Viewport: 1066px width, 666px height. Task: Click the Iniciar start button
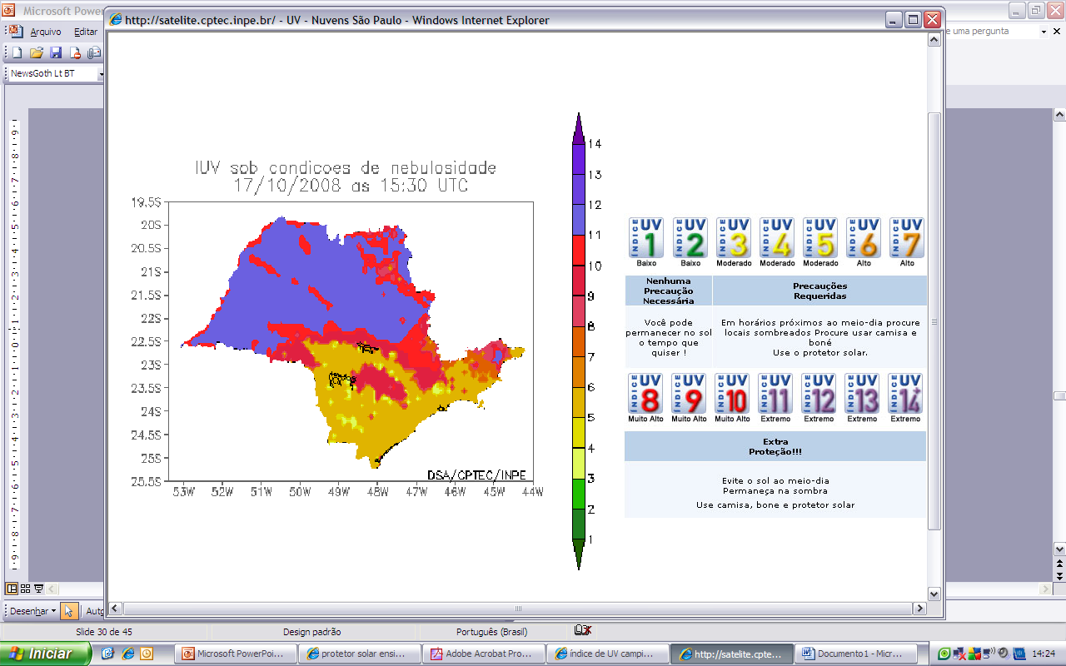coord(46,654)
